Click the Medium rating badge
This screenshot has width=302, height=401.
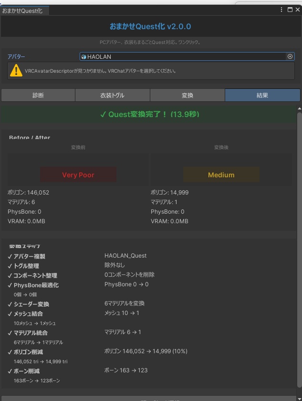(221, 175)
